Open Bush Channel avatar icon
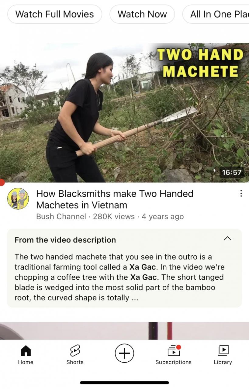This screenshot has width=249, height=389. coord(18,199)
